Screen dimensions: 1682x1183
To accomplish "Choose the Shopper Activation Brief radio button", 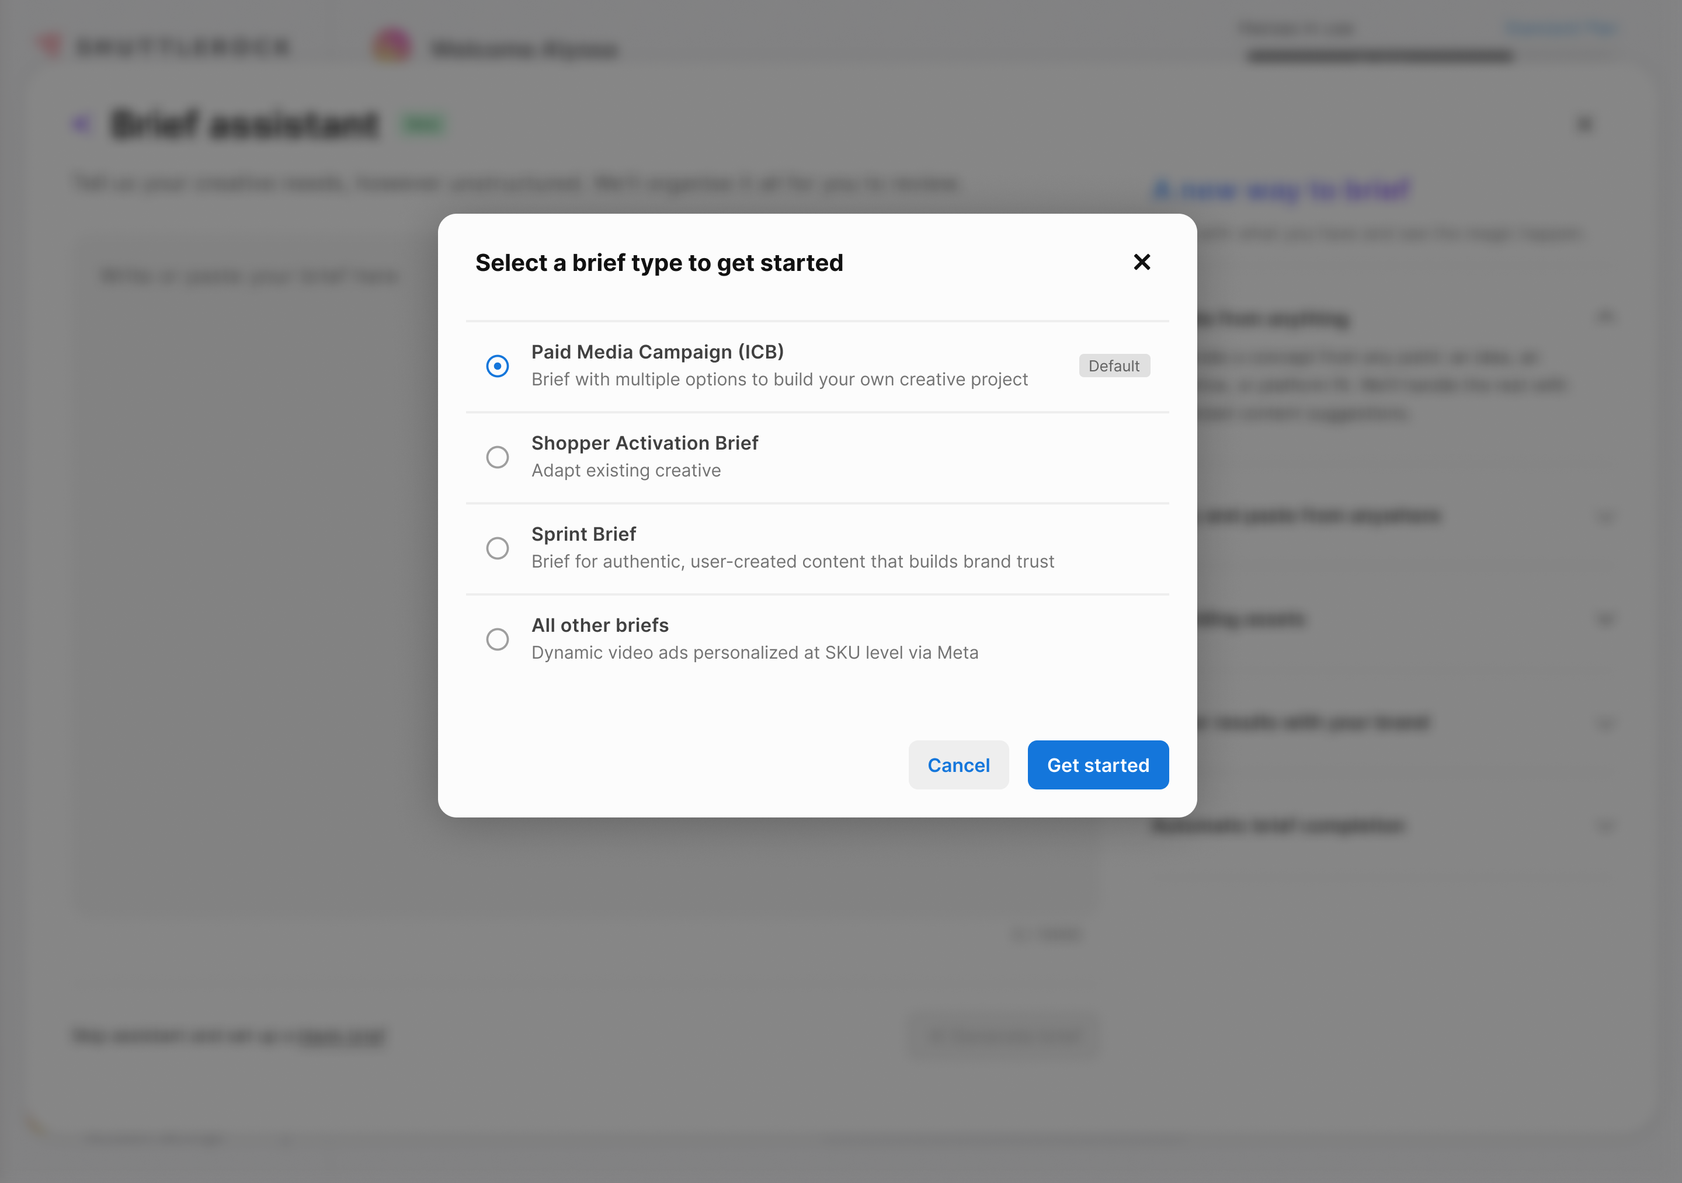I will click(x=498, y=457).
